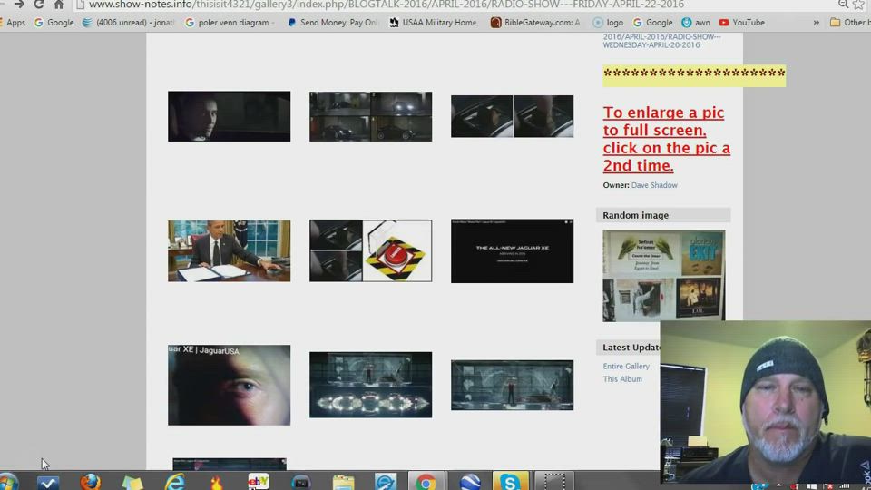This screenshot has width=871, height=490.
Task: Launch Internet Explorer from the taskbar
Action: 174,482
